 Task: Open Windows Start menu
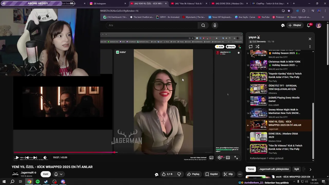(x=4, y=182)
